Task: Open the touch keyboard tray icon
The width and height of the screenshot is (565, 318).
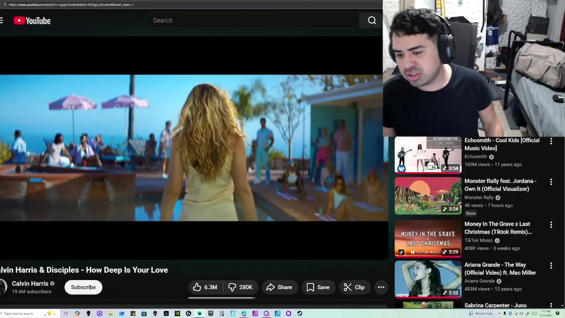Action: tap(535, 314)
